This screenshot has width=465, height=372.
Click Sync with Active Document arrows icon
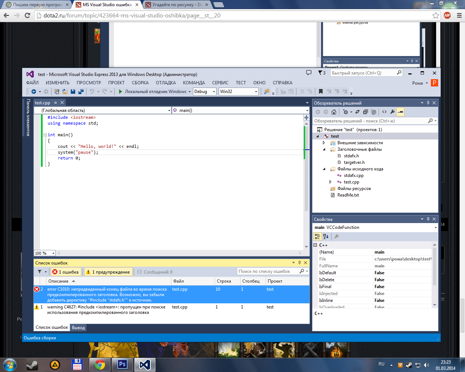click(x=357, y=112)
